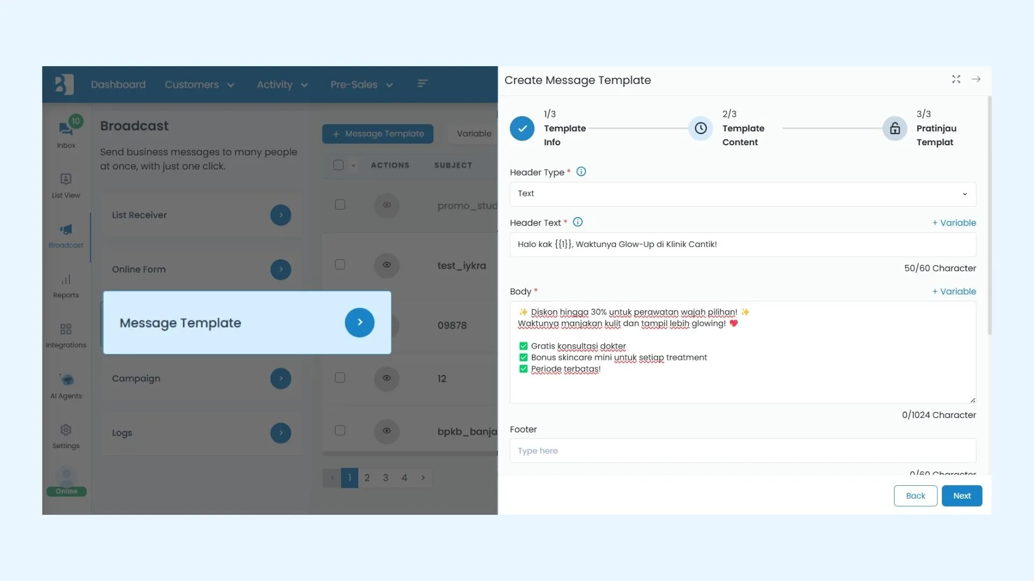
Task: Open the Dashboard menu item
Action: (x=118, y=84)
